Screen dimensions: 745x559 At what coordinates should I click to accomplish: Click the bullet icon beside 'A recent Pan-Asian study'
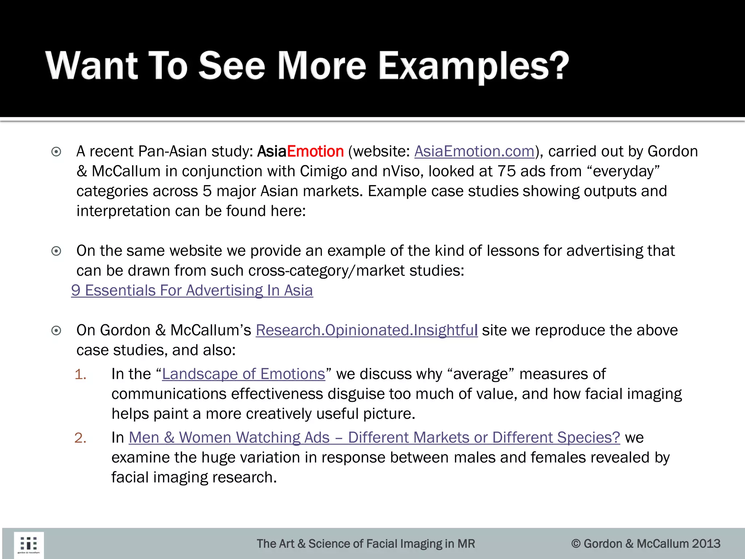tap(56, 152)
